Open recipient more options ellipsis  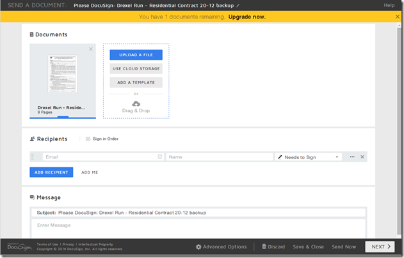[x=352, y=156]
